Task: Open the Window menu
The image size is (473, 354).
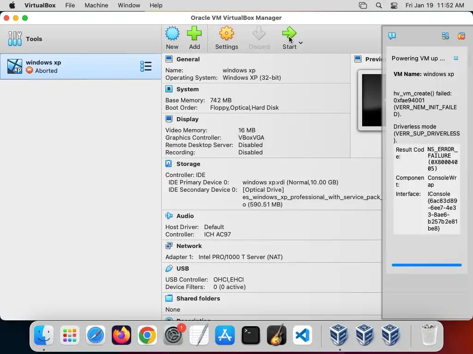Action: (x=129, y=6)
